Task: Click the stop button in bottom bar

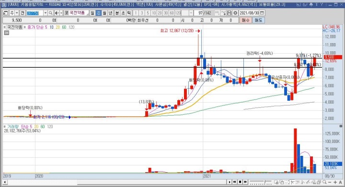Action: coord(240,182)
